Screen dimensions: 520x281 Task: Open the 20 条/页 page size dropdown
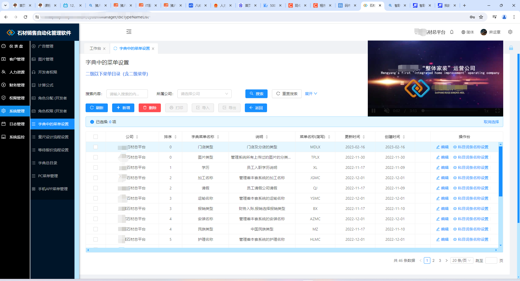[462, 260]
